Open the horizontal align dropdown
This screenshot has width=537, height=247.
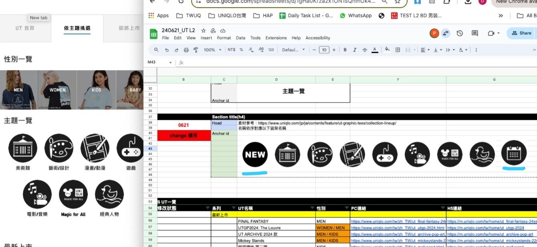point(425,50)
